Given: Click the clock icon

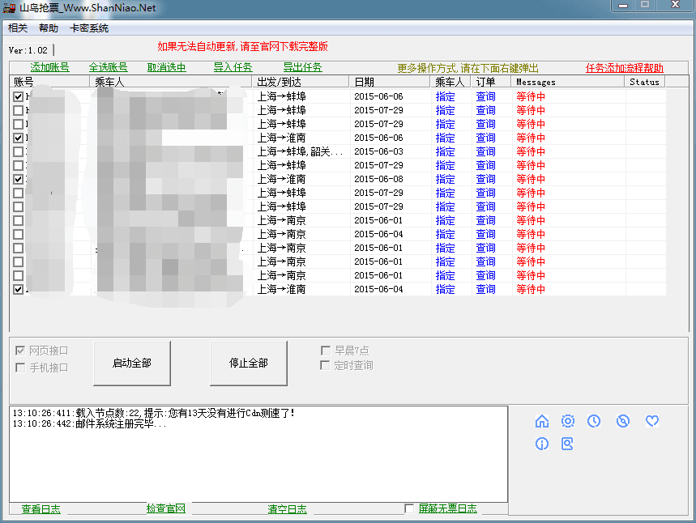Looking at the screenshot, I should coord(594,421).
